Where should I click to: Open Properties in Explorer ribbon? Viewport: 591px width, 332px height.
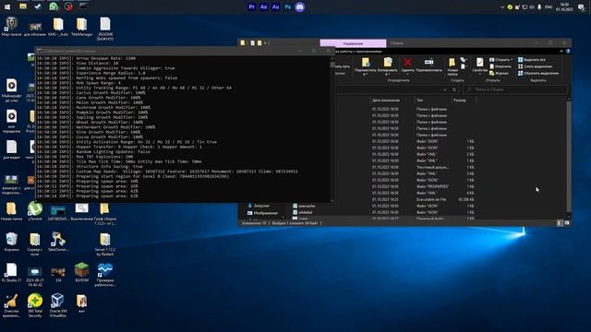[x=480, y=65]
